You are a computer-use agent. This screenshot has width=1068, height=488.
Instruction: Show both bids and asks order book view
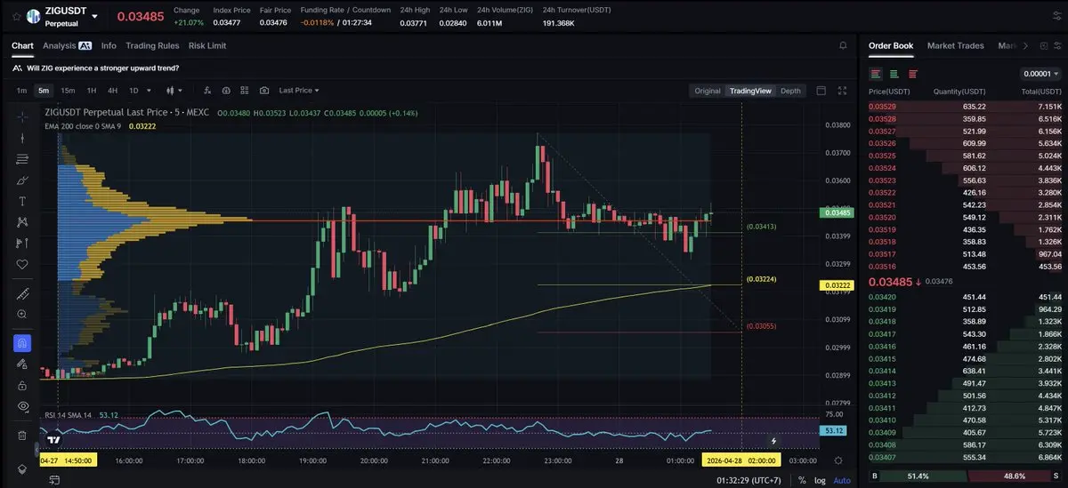tap(877, 74)
